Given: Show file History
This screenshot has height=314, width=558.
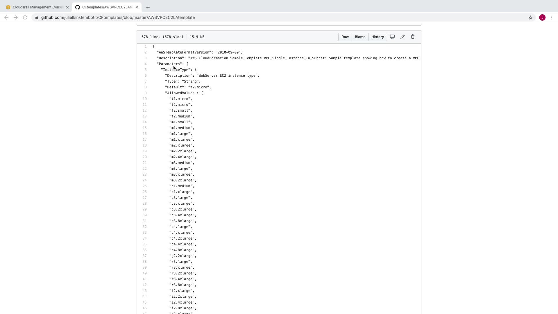Looking at the screenshot, I should click(x=378, y=37).
